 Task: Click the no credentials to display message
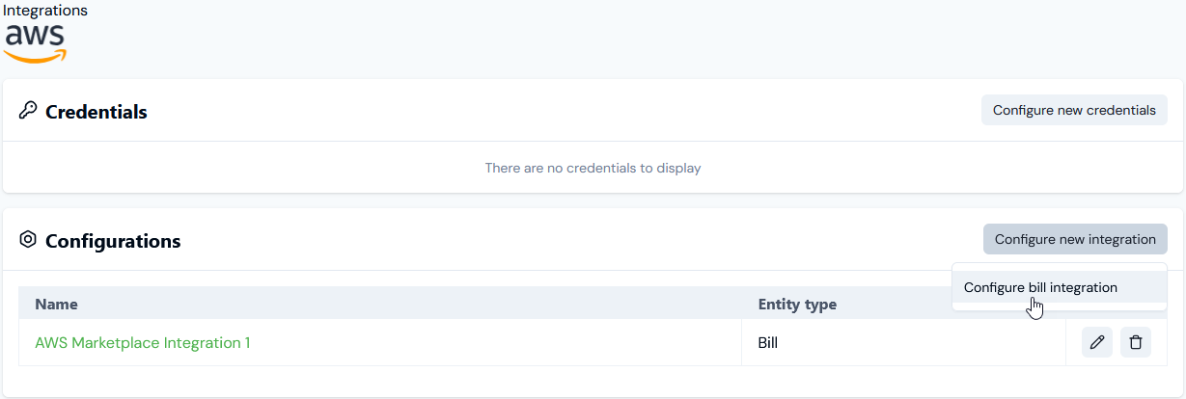coord(593,168)
